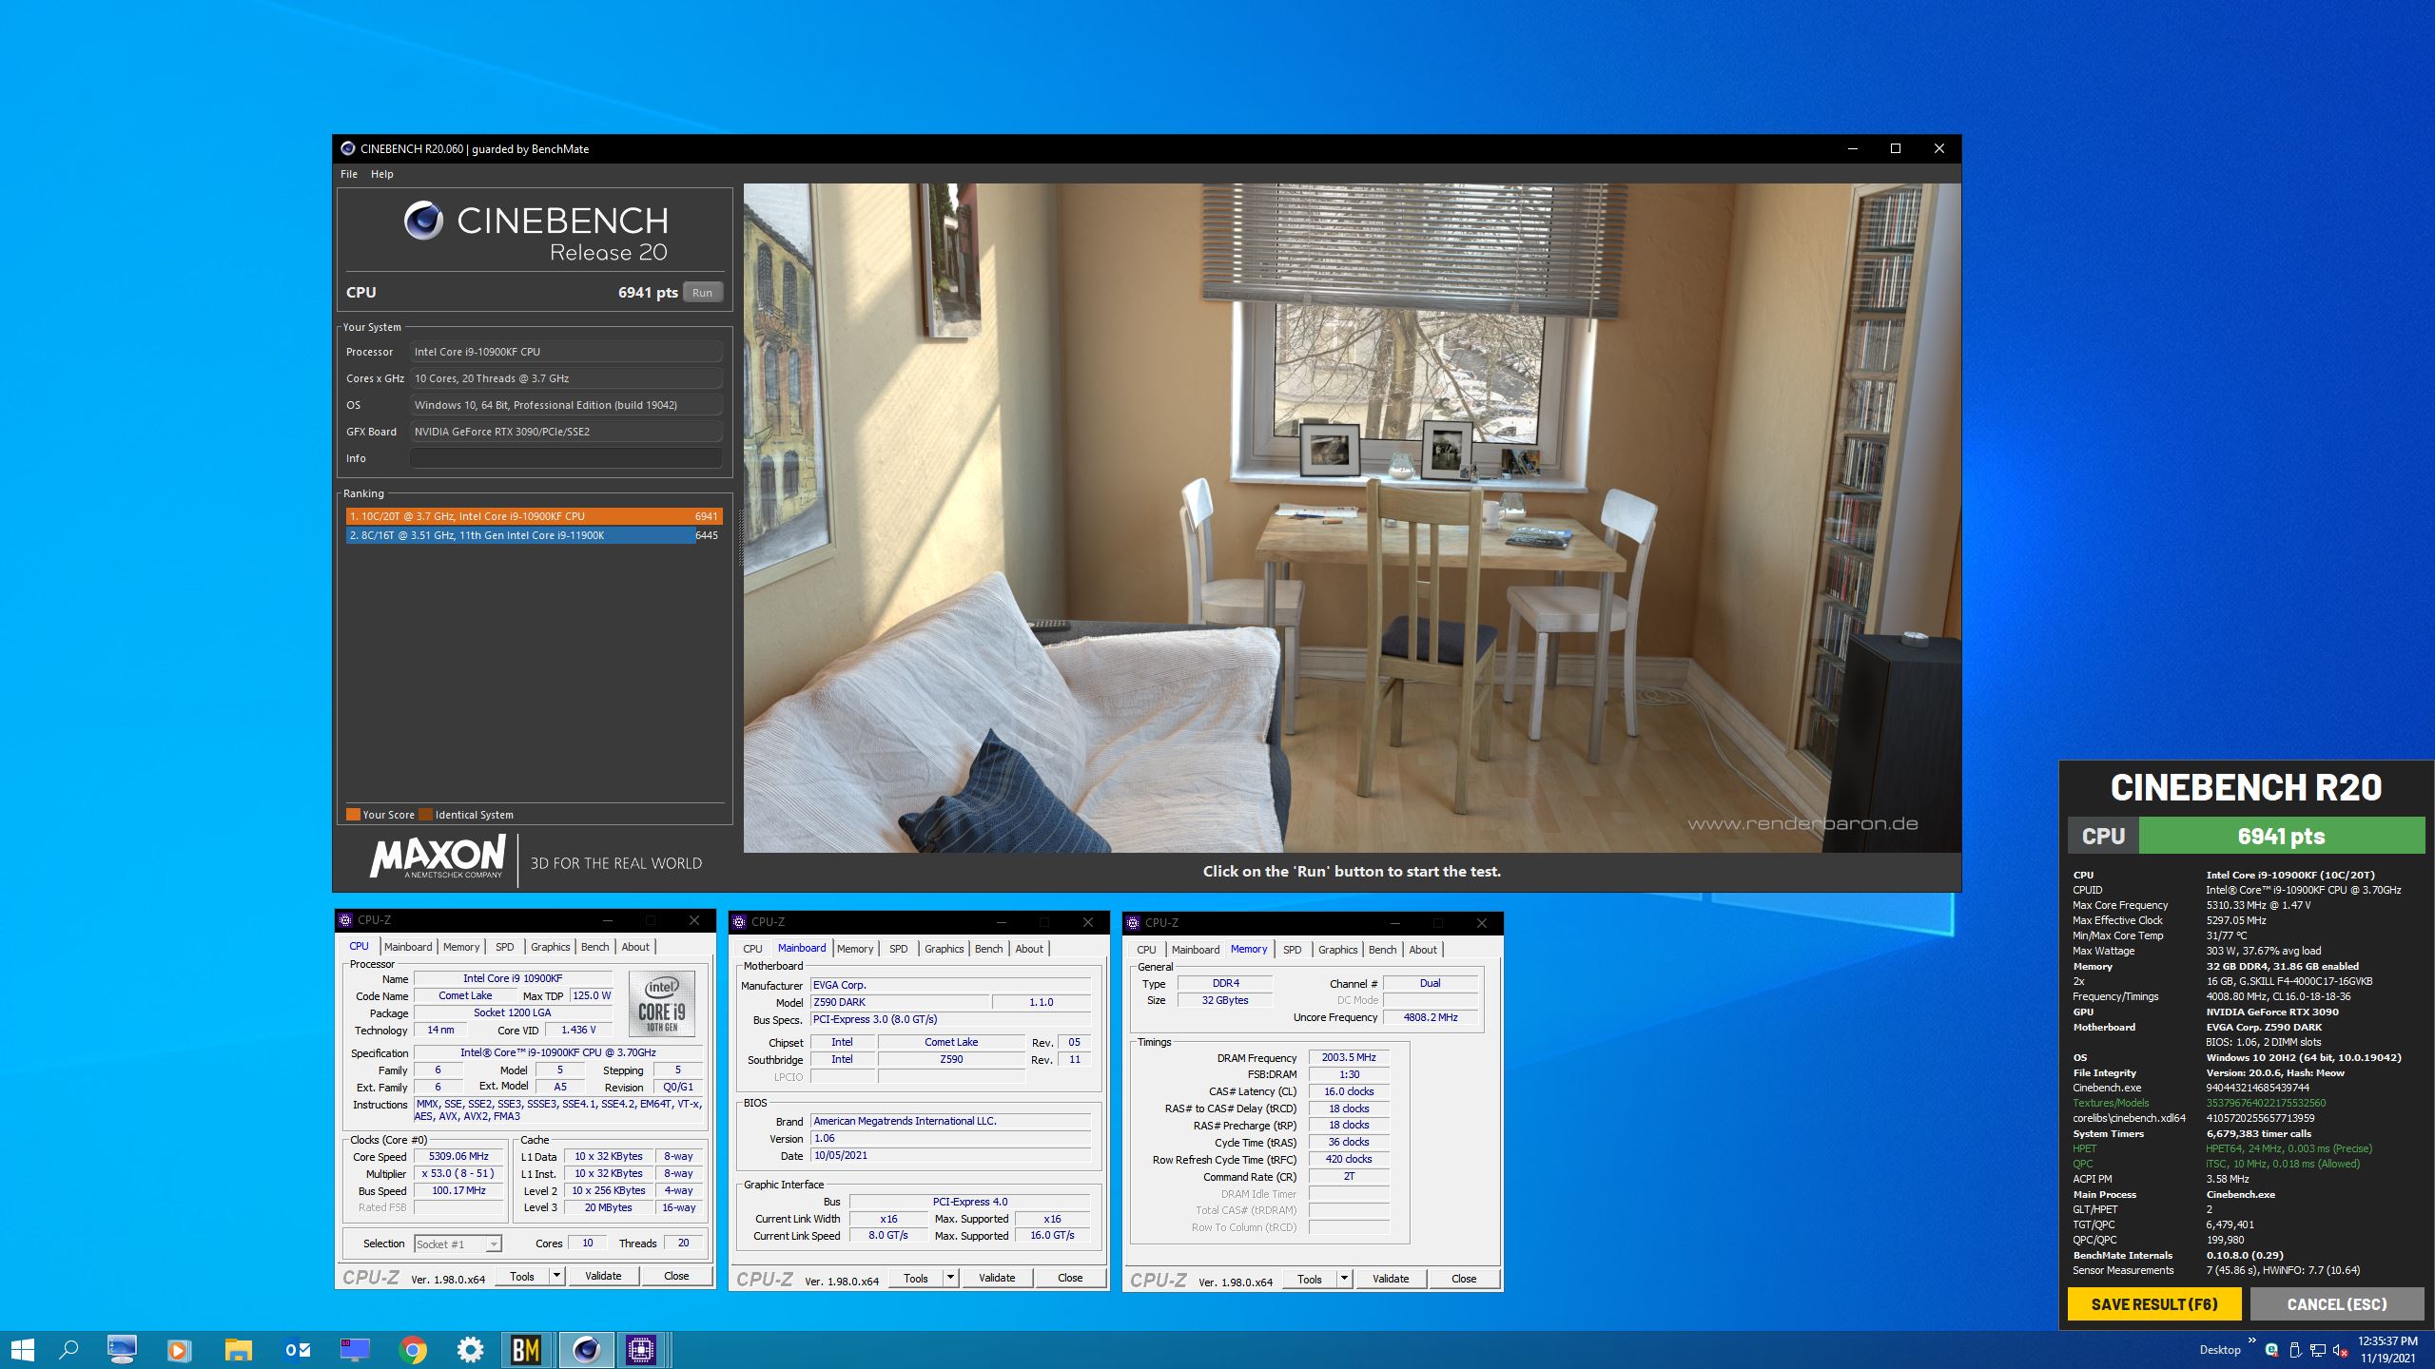
Task: Click the Run button for CPU test
Action: pyautogui.click(x=702, y=293)
